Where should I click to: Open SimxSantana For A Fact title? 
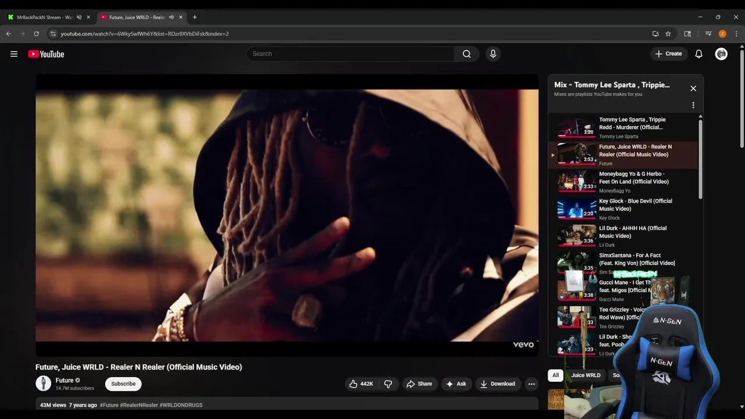tap(637, 260)
